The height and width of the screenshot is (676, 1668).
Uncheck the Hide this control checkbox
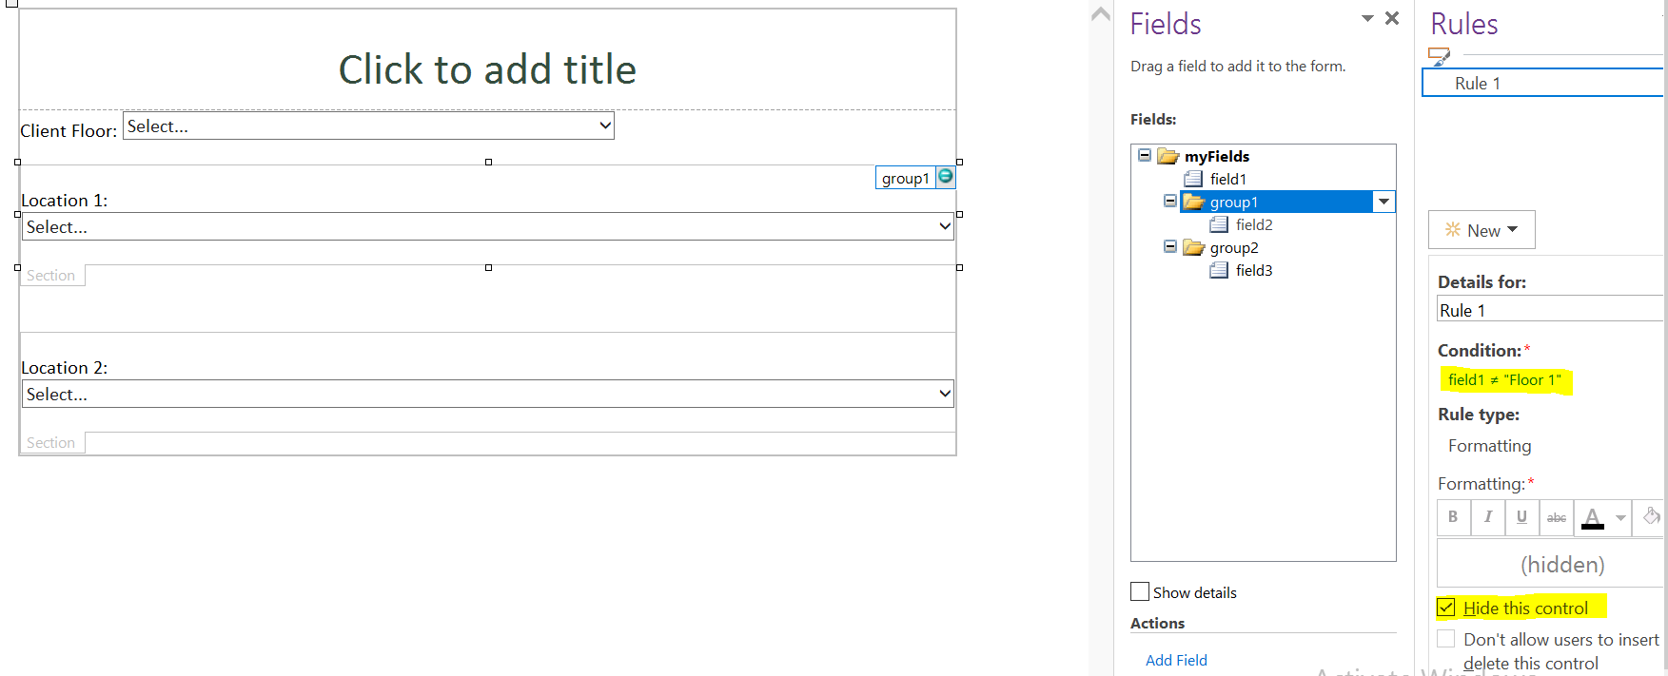tap(1446, 607)
